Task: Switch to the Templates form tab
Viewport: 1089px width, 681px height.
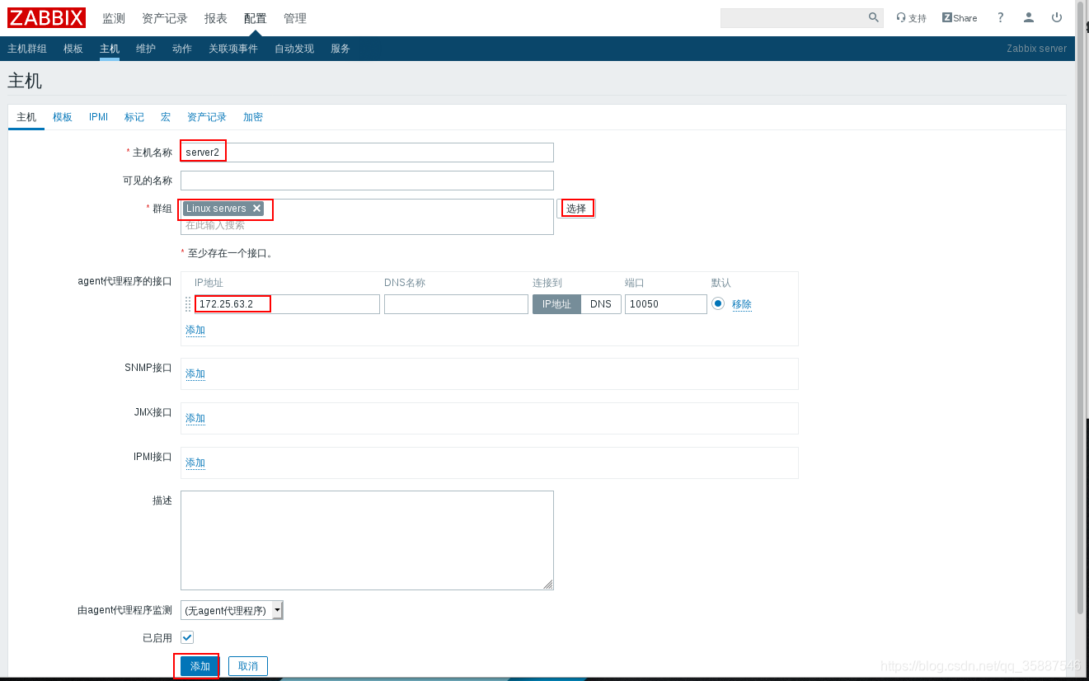Action: click(63, 117)
